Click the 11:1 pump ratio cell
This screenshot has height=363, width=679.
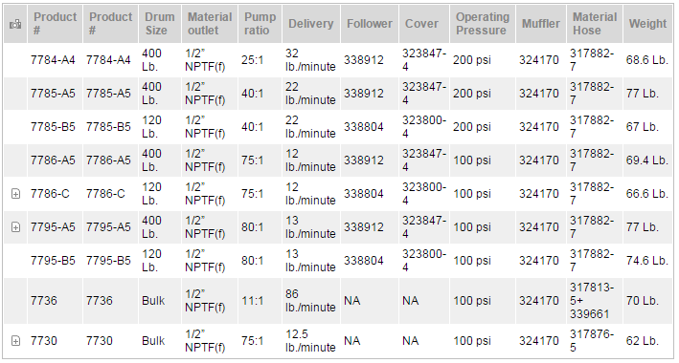pos(253,301)
